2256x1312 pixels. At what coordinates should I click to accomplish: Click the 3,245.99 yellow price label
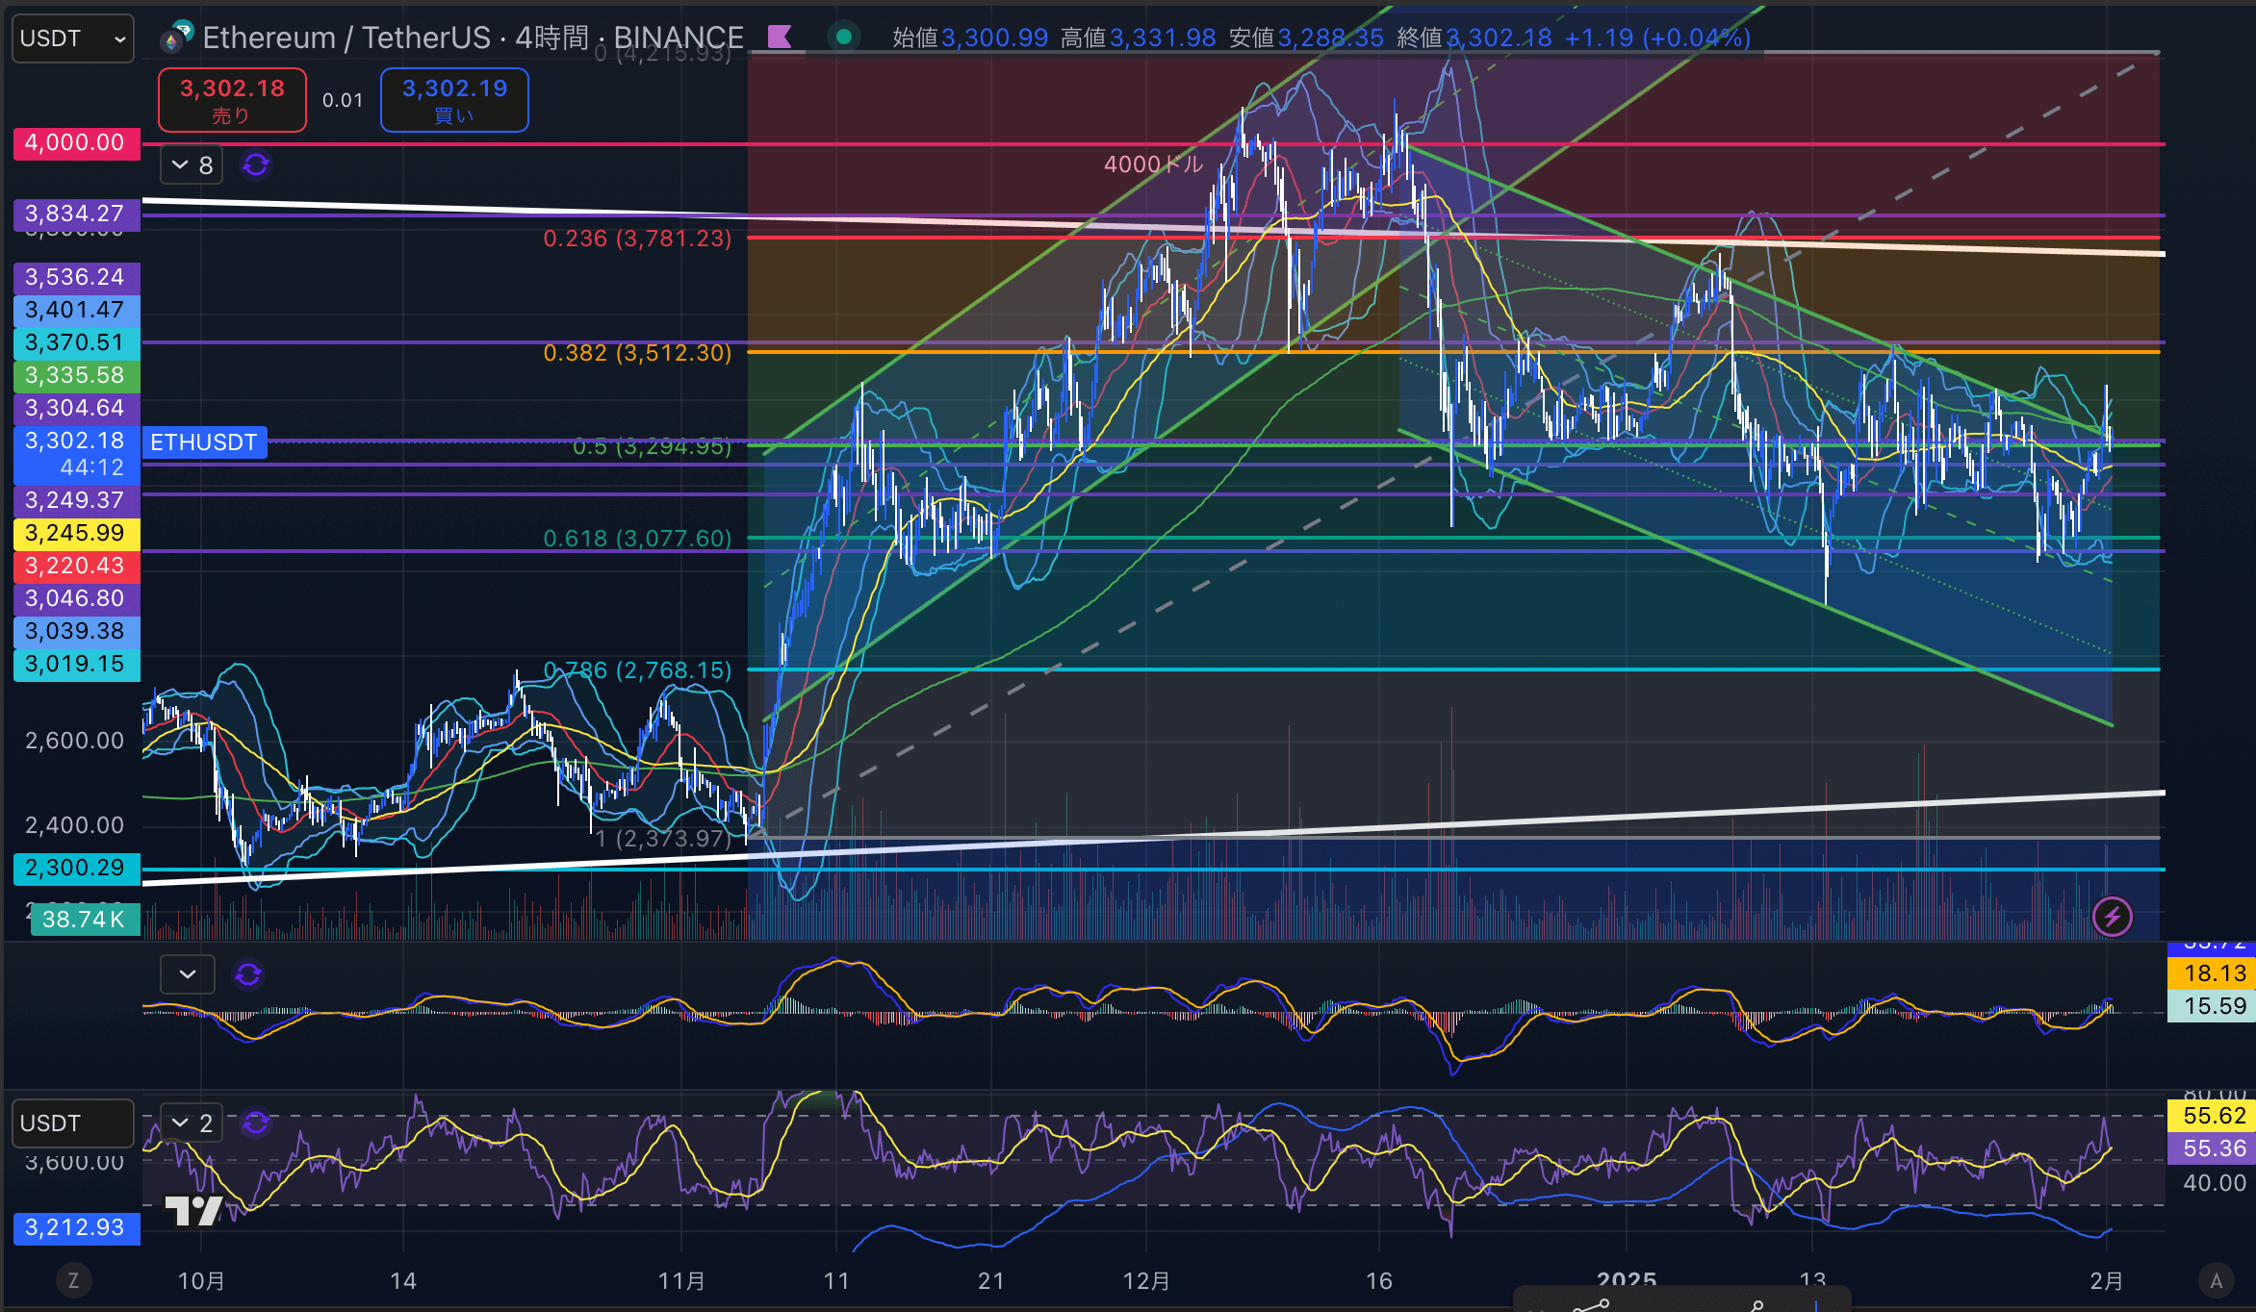point(76,534)
